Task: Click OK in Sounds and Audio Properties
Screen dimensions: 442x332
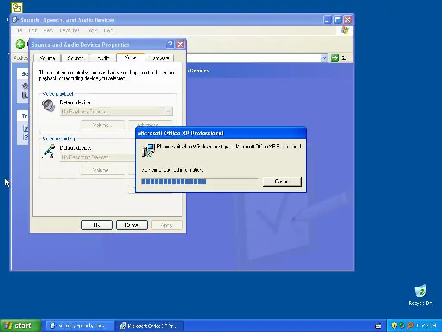Action: [97, 225]
